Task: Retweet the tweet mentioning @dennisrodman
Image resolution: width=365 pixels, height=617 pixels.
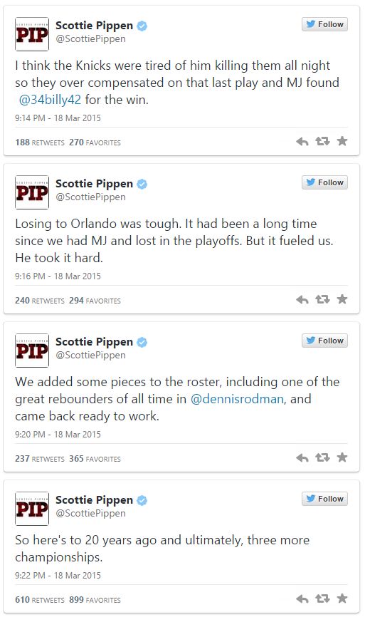Action: (x=322, y=457)
